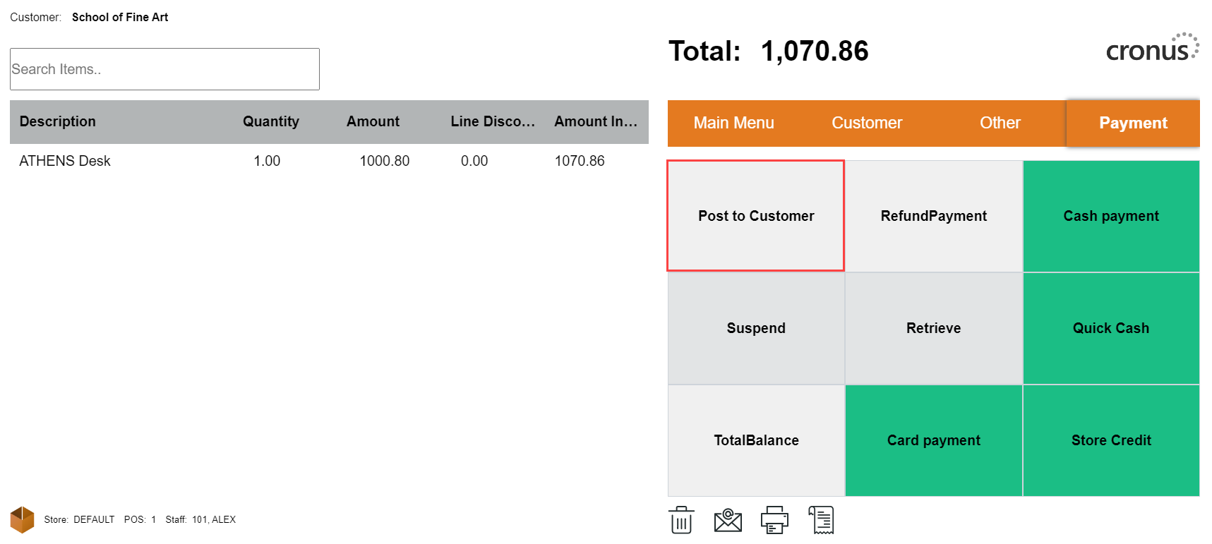This screenshot has height=544, width=1212.
Task: Select the Payment tab
Action: [1132, 123]
